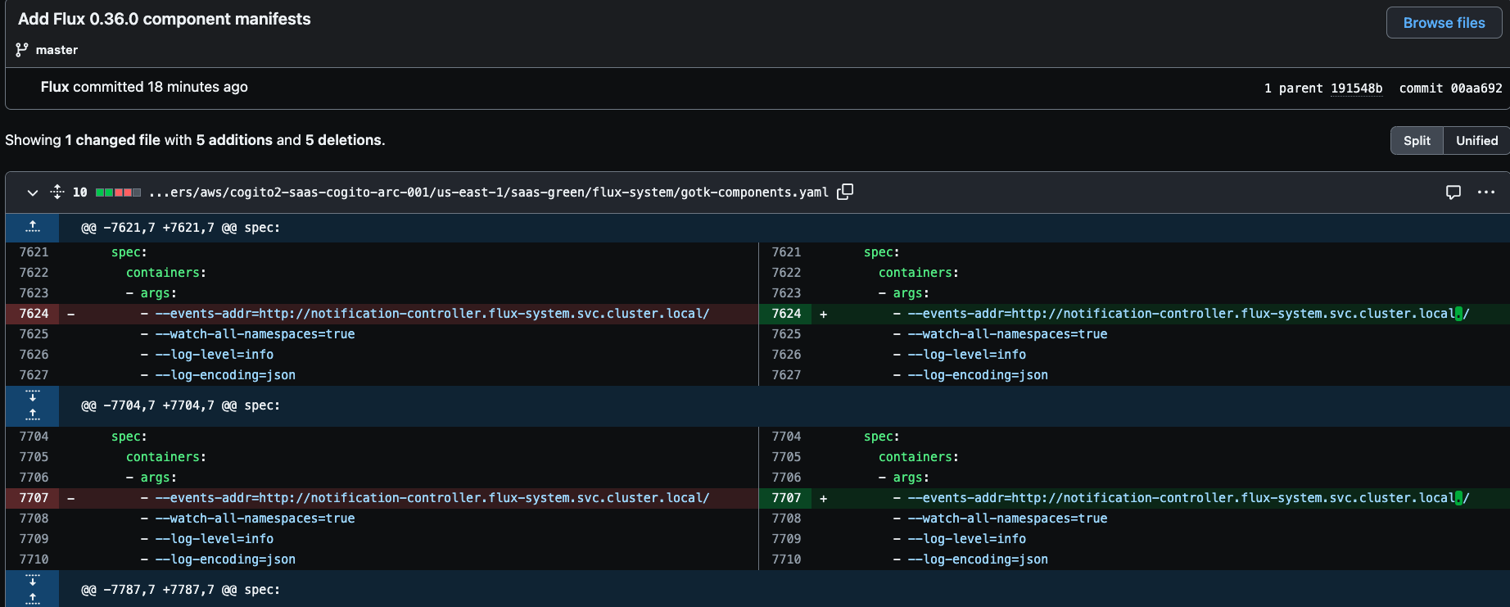The image size is (1510, 607).
Task: Open the master branch link
Action: coord(57,50)
